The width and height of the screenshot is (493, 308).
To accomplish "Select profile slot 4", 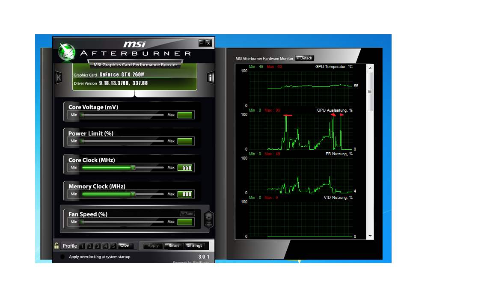I will coord(106,246).
